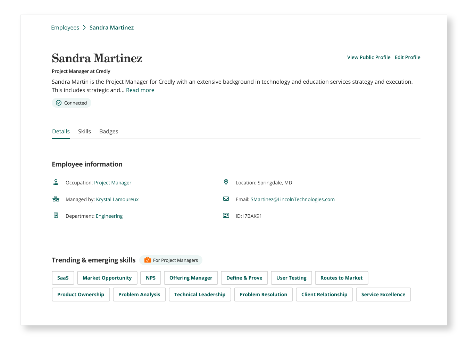The width and height of the screenshot is (467, 340).
Task: Click the ID card icon beside I7BAK91
Action: [226, 215]
